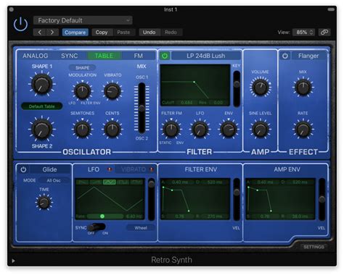The image size is (344, 275).
Task: Open the Settings button
Action: [x=314, y=247]
